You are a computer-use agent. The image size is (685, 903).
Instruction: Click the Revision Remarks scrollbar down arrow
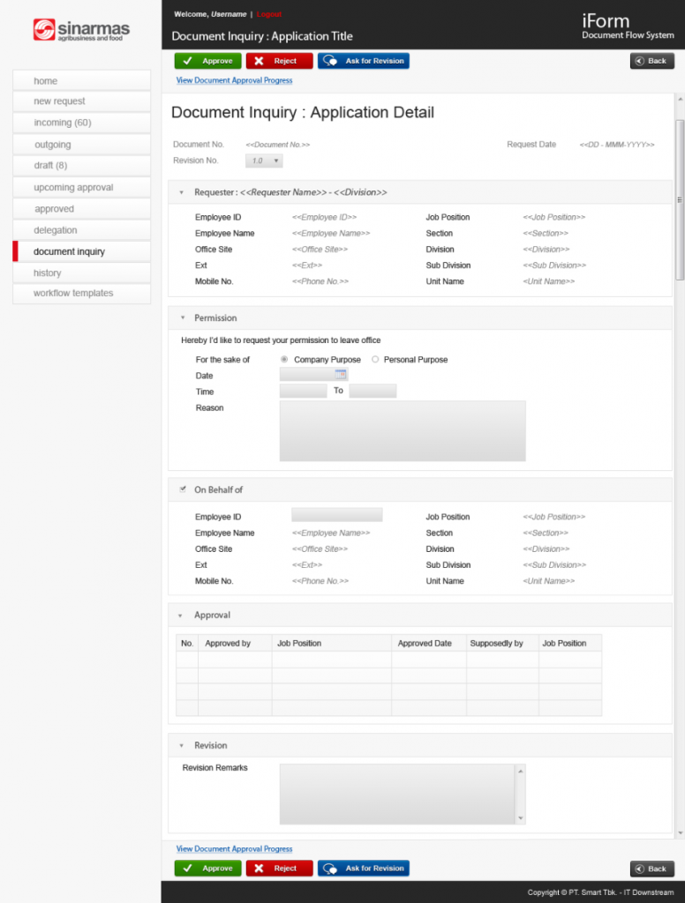point(520,818)
